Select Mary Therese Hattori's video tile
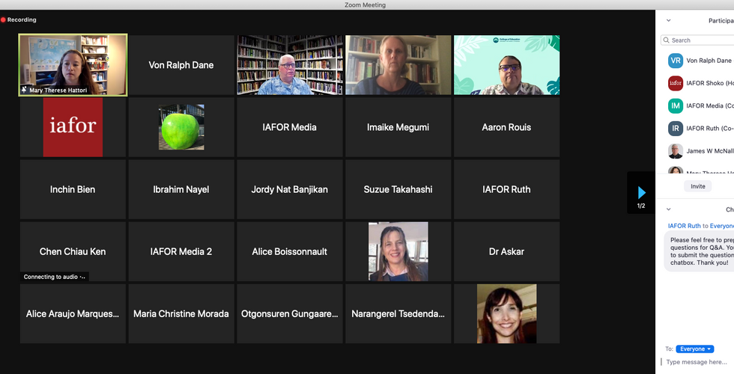This screenshot has height=374, width=734. pos(73,65)
